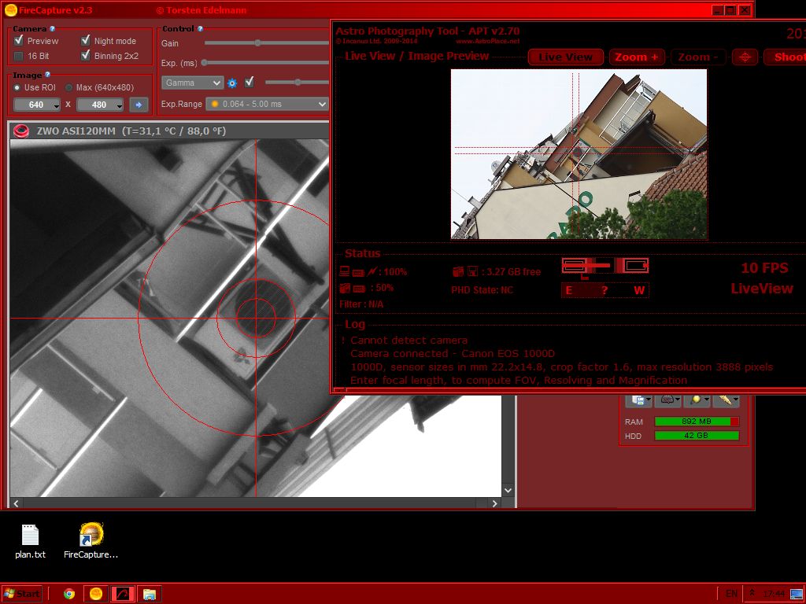Disable the Night mode checkbox
The height and width of the screenshot is (604, 806).
click(x=86, y=41)
